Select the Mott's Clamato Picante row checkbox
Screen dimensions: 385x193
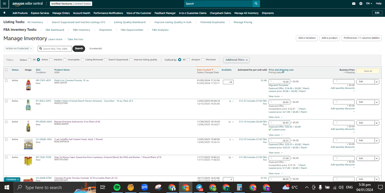[6, 81]
